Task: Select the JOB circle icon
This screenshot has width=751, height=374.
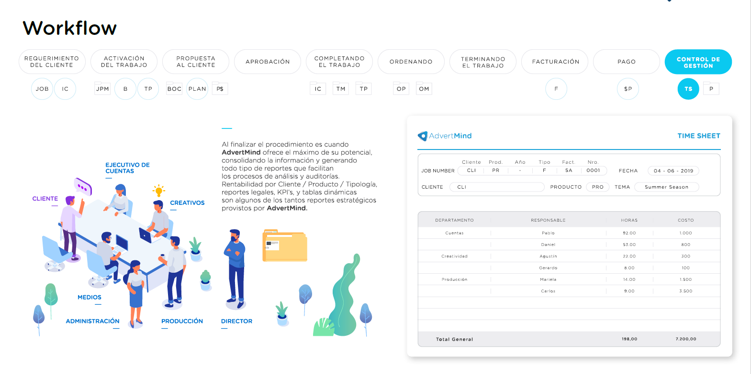Action: (x=42, y=89)
